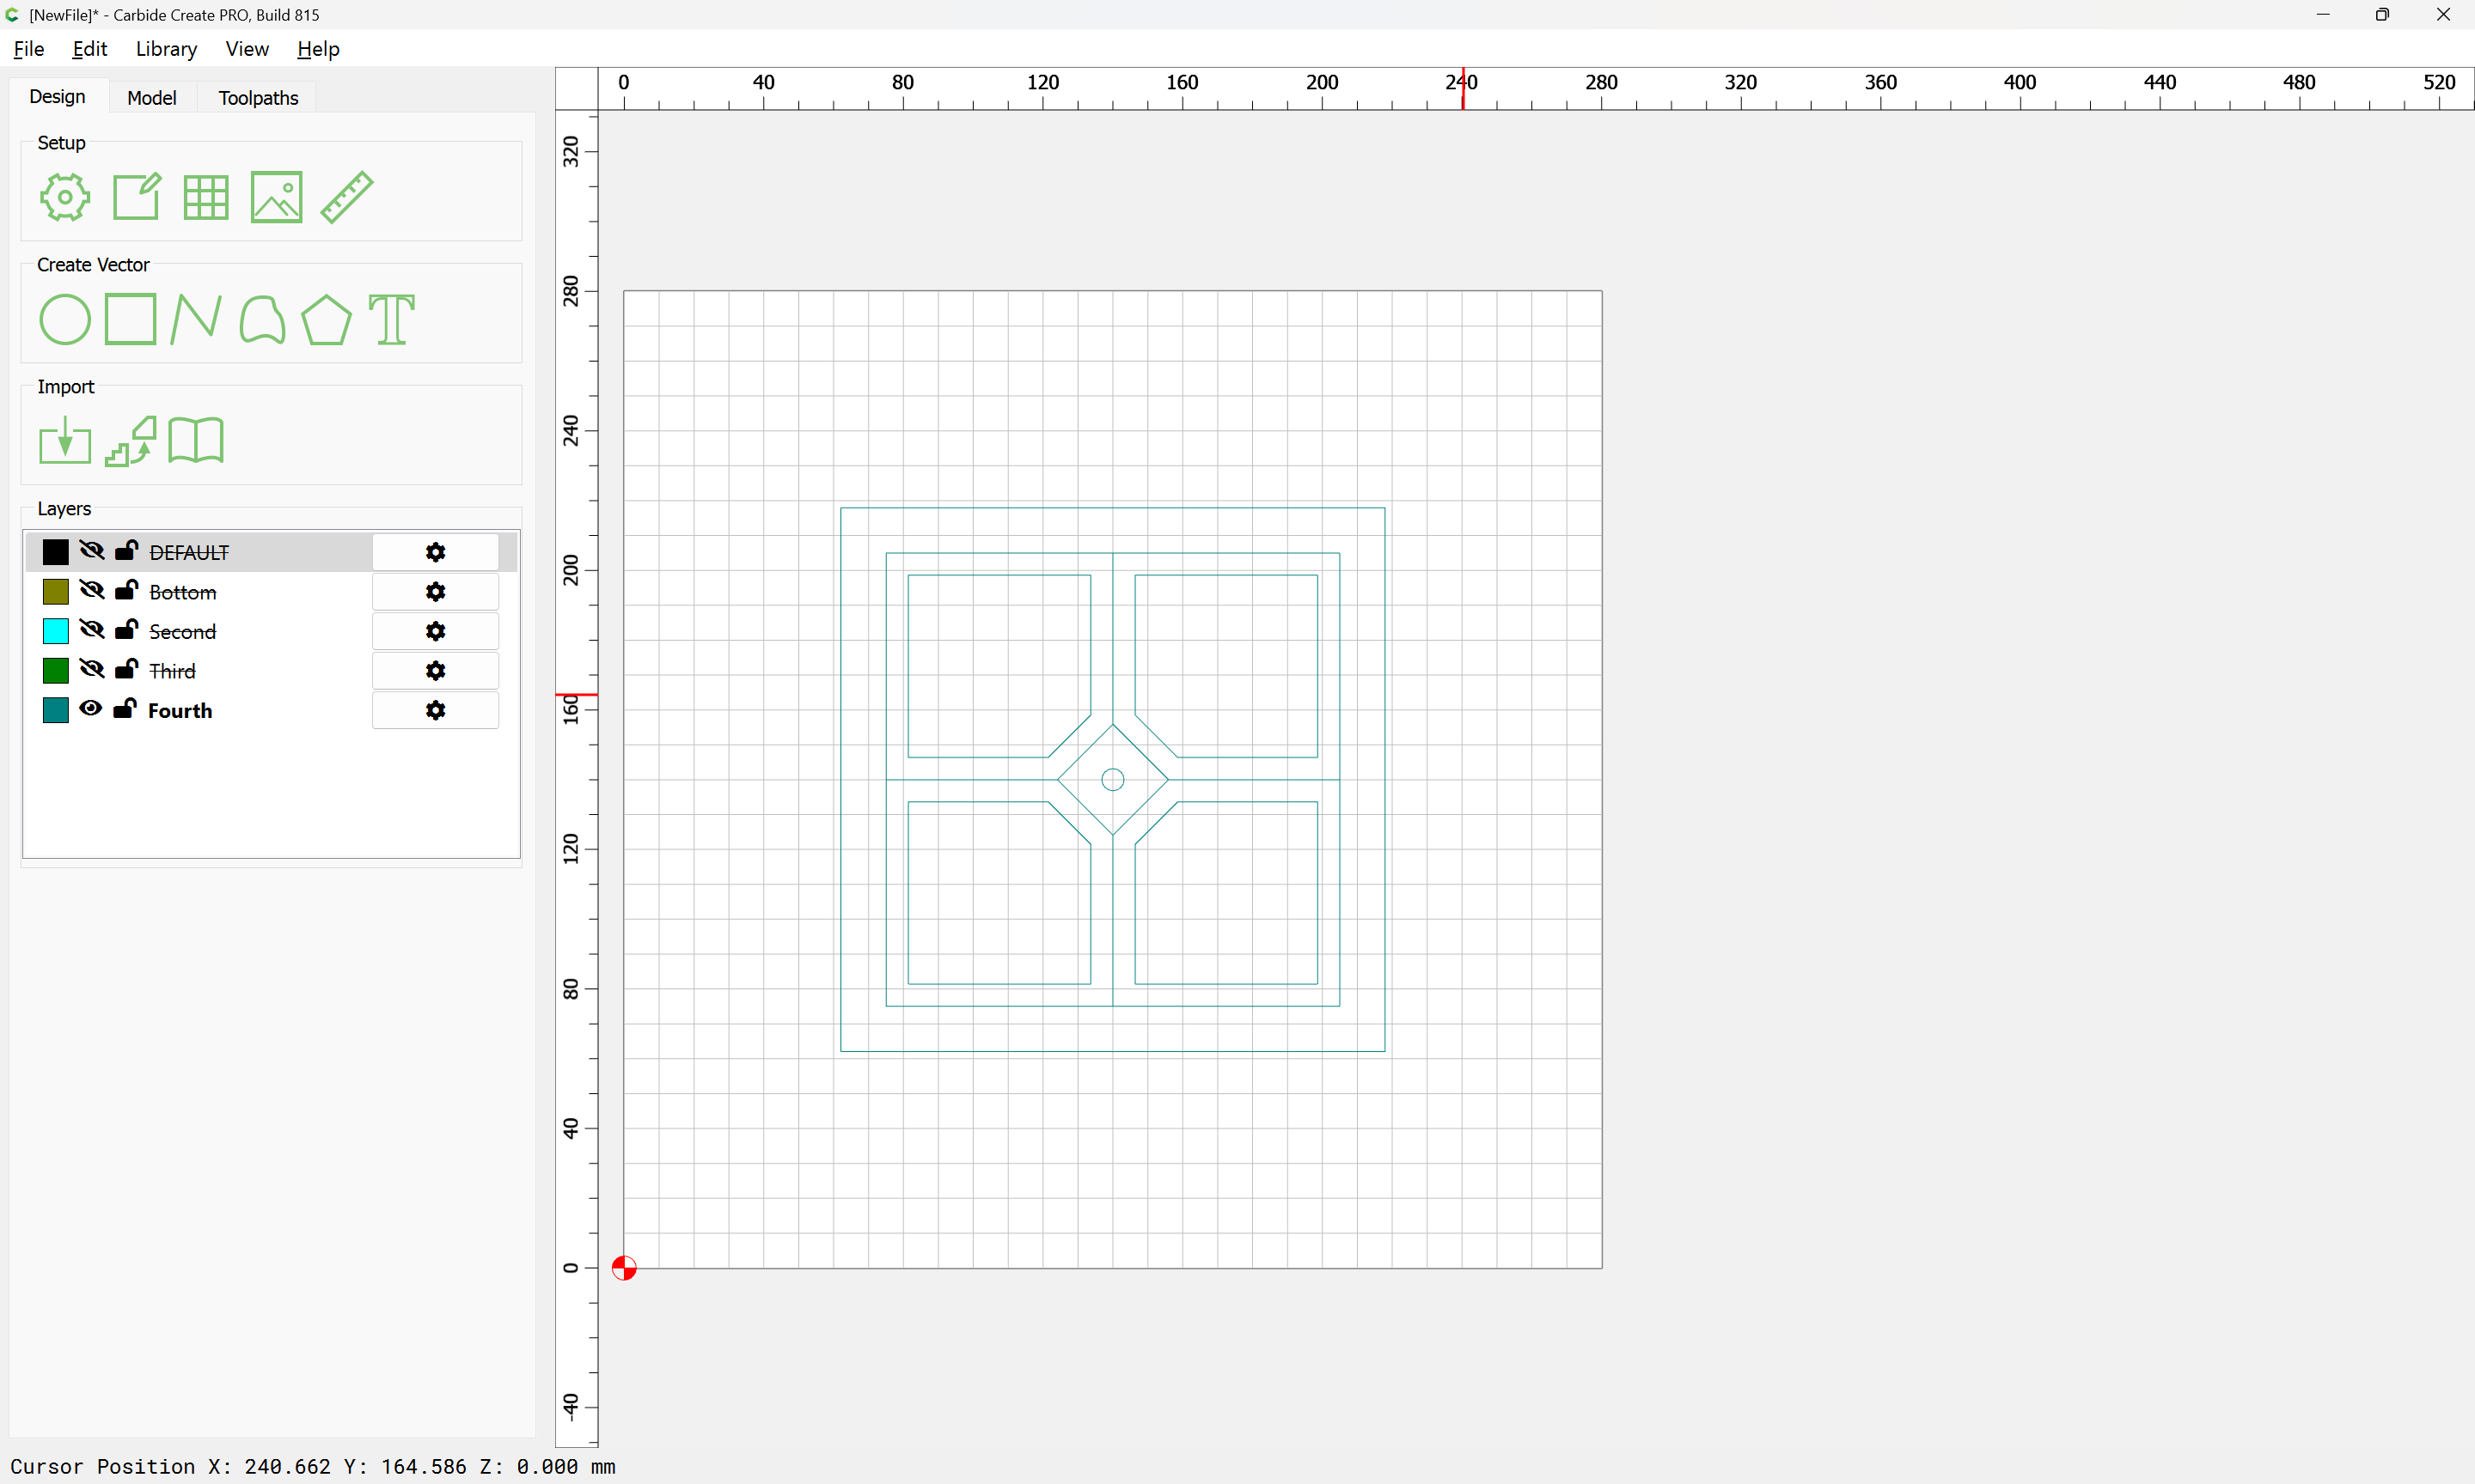Minimize the Carbide Create window

click(x=2323, y=14)
